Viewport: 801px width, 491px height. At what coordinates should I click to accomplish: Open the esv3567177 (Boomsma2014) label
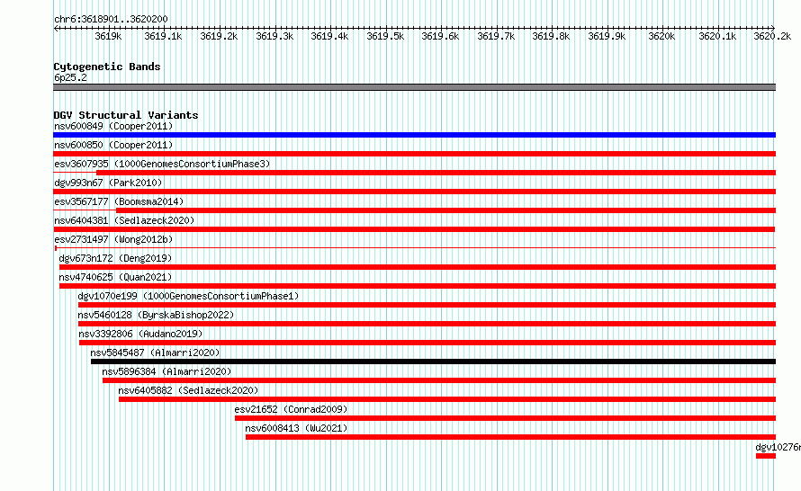pos(119,201)
